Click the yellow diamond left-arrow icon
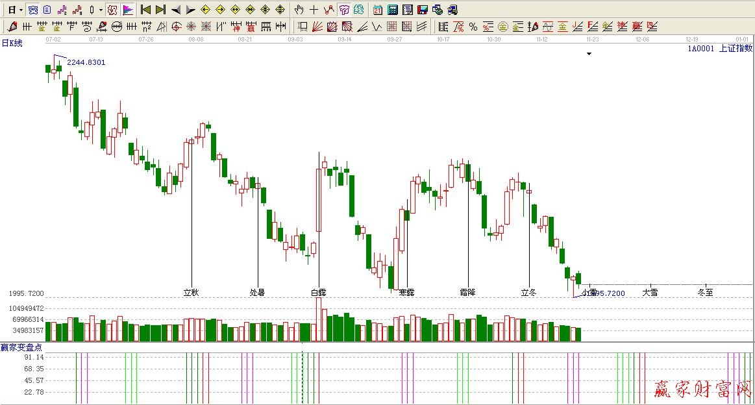The height and width of the screenshot is (405, 755). tap(205, 10)
